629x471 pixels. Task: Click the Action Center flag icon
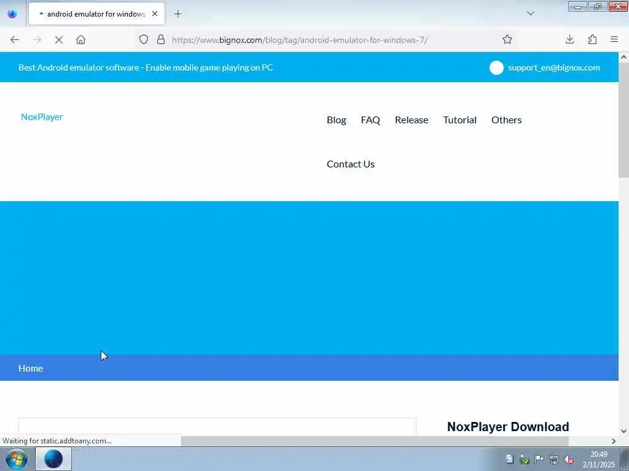(x=539, y=459)
